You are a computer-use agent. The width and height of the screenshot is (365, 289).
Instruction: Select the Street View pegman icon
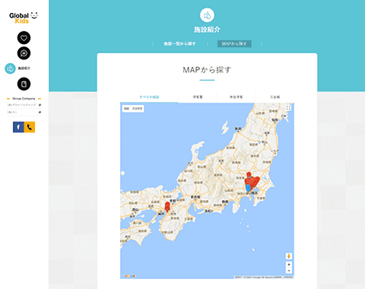click(x=288, y=256)
